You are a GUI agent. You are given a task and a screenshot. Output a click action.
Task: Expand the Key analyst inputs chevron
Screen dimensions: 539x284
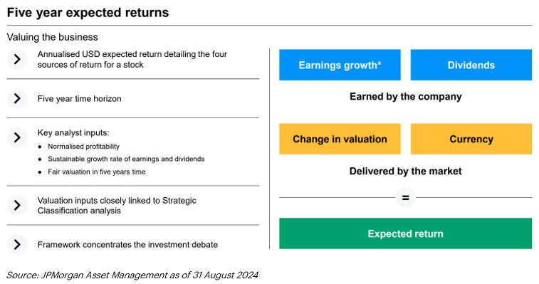pos(17,137)
